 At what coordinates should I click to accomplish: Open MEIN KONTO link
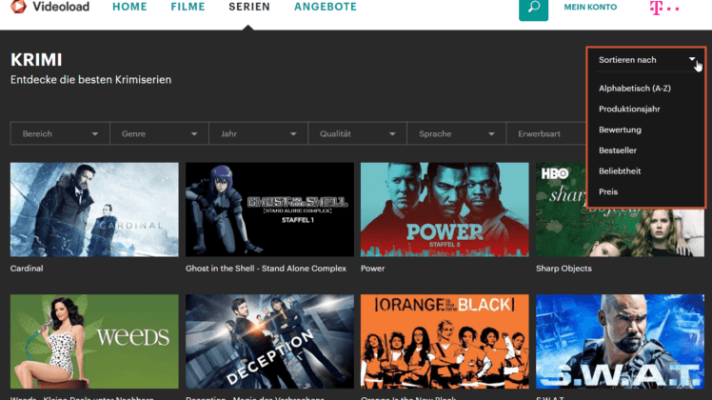click(590, 7)
